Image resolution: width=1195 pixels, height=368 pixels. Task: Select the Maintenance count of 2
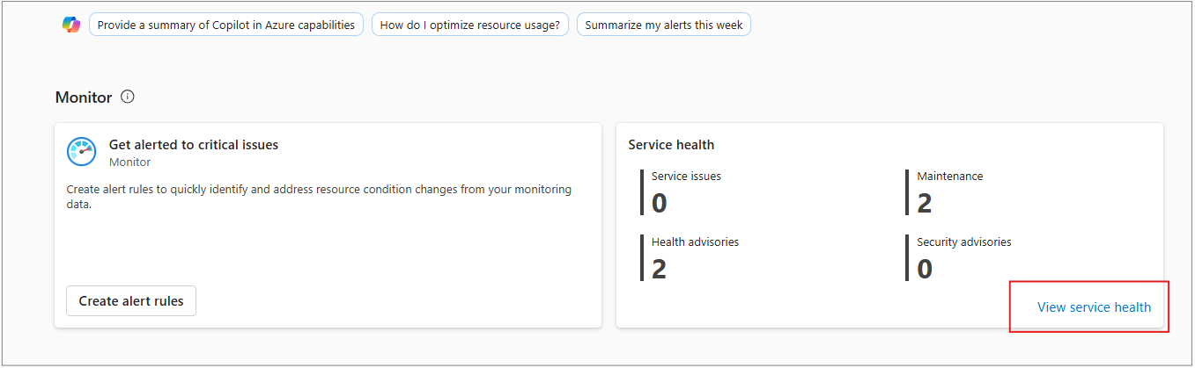point(925,204)
